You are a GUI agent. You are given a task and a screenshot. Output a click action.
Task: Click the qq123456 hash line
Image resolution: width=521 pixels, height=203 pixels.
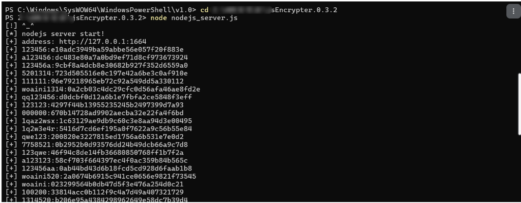click(98, 97)
